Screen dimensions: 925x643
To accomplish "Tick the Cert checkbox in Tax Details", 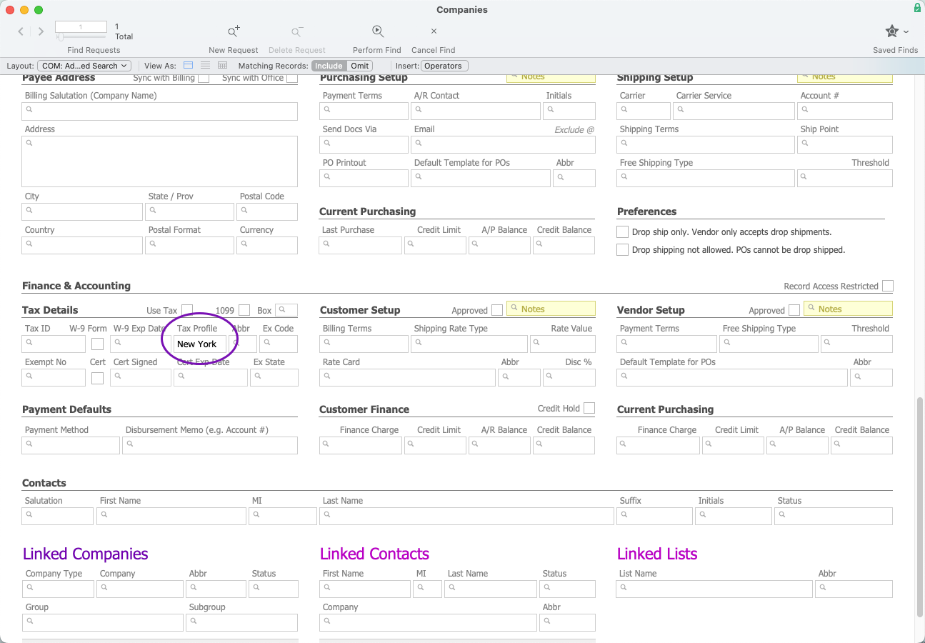I will click(x=97, y=378).
